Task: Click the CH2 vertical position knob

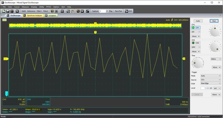Action: (215, 47)
